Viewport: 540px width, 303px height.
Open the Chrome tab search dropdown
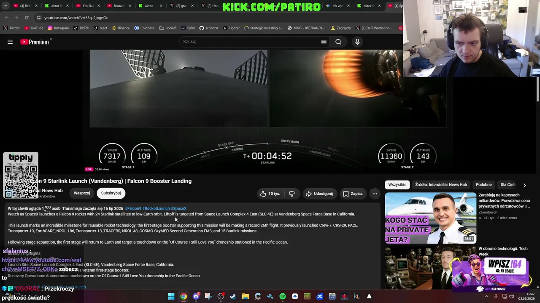pos(5,6)
